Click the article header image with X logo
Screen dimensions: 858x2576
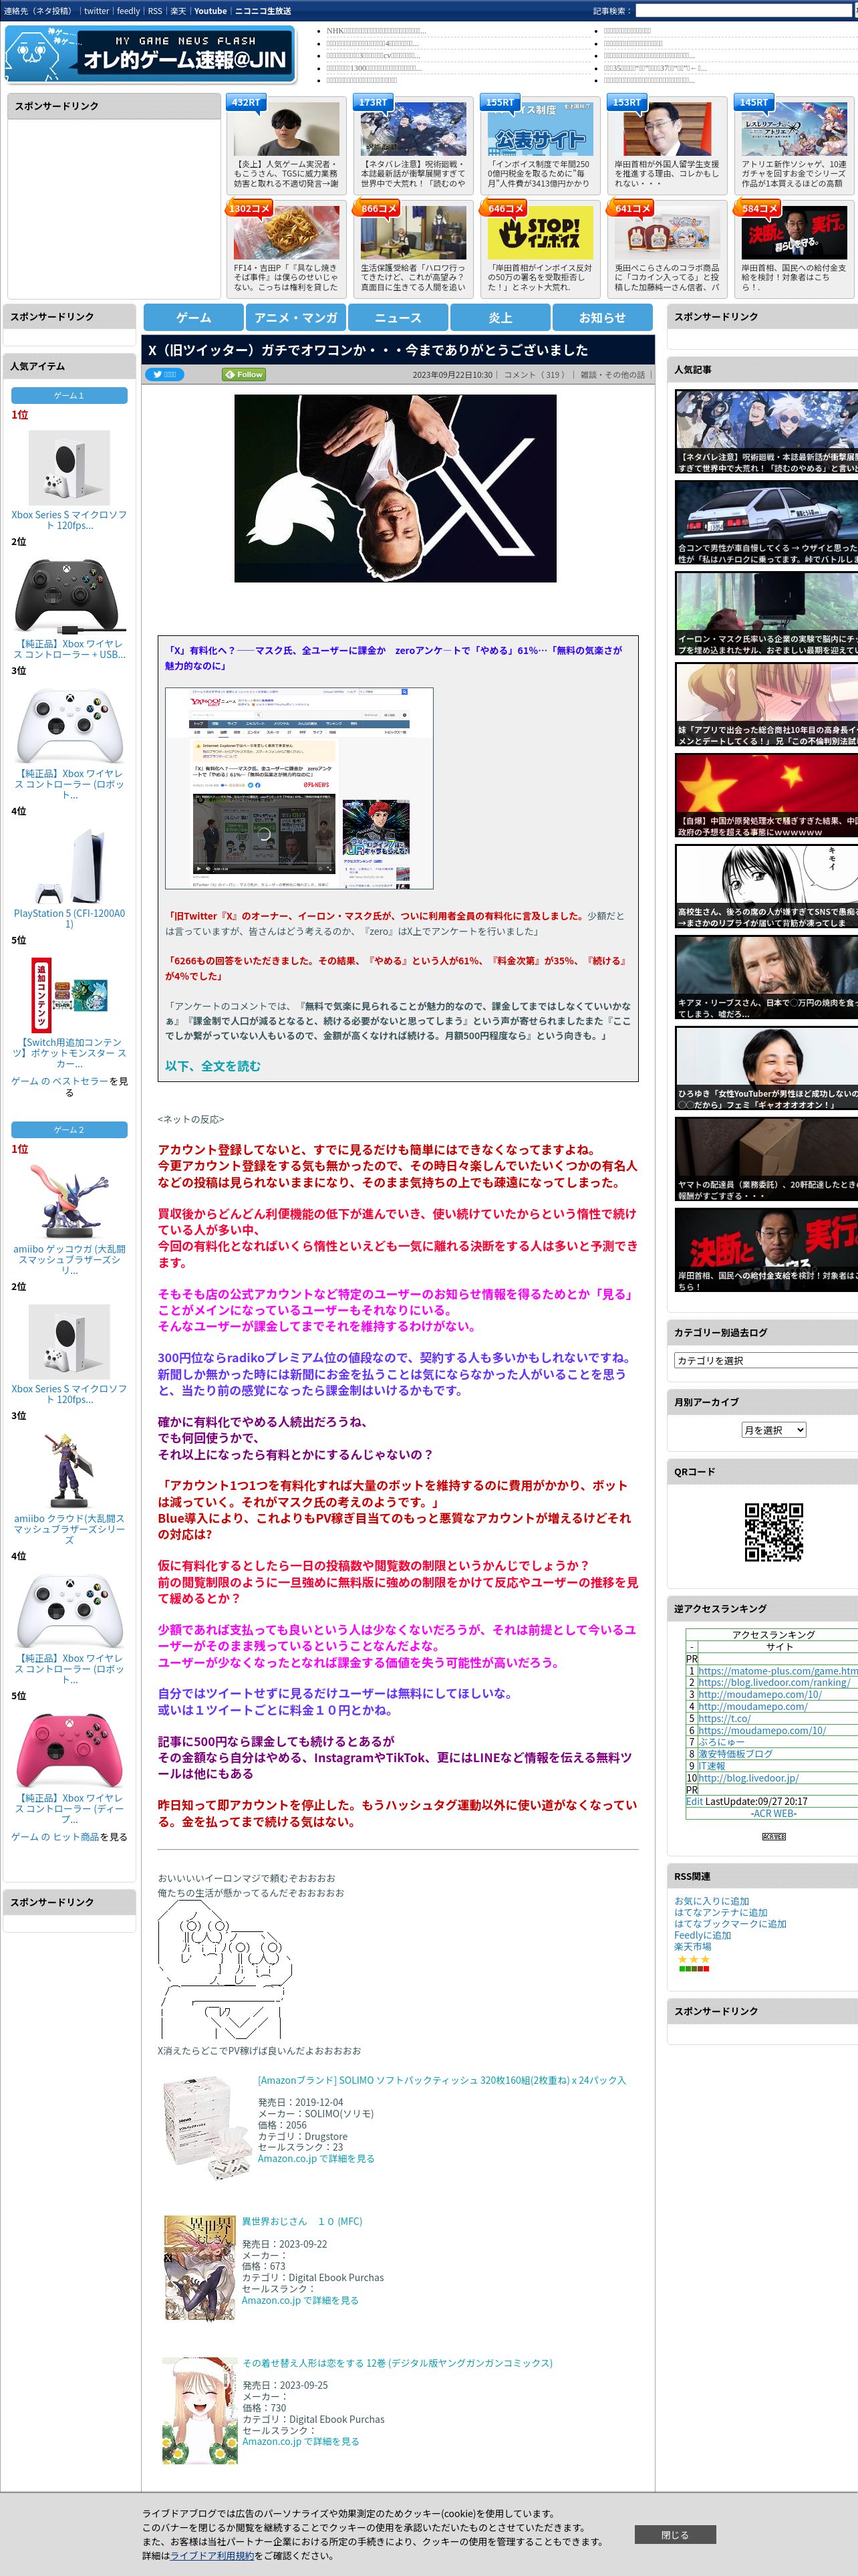click(394, 488)
